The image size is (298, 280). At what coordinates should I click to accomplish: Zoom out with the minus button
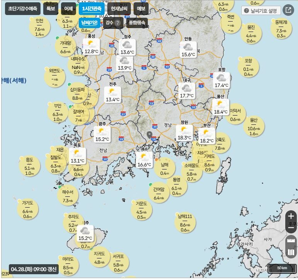click(291, 227)
